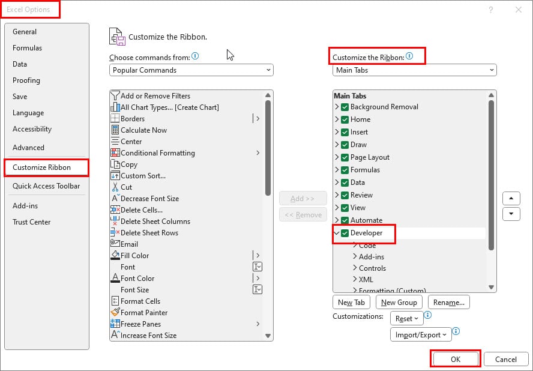Open Quick Access Toolbar settings category
Image resolution: width=533 pixels, height=371 pixels.
click(46, 186)
